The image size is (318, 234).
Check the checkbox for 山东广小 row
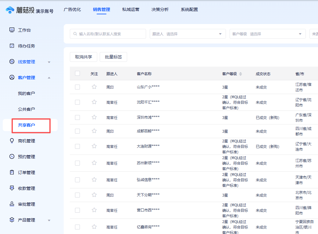tap(77, 87)
